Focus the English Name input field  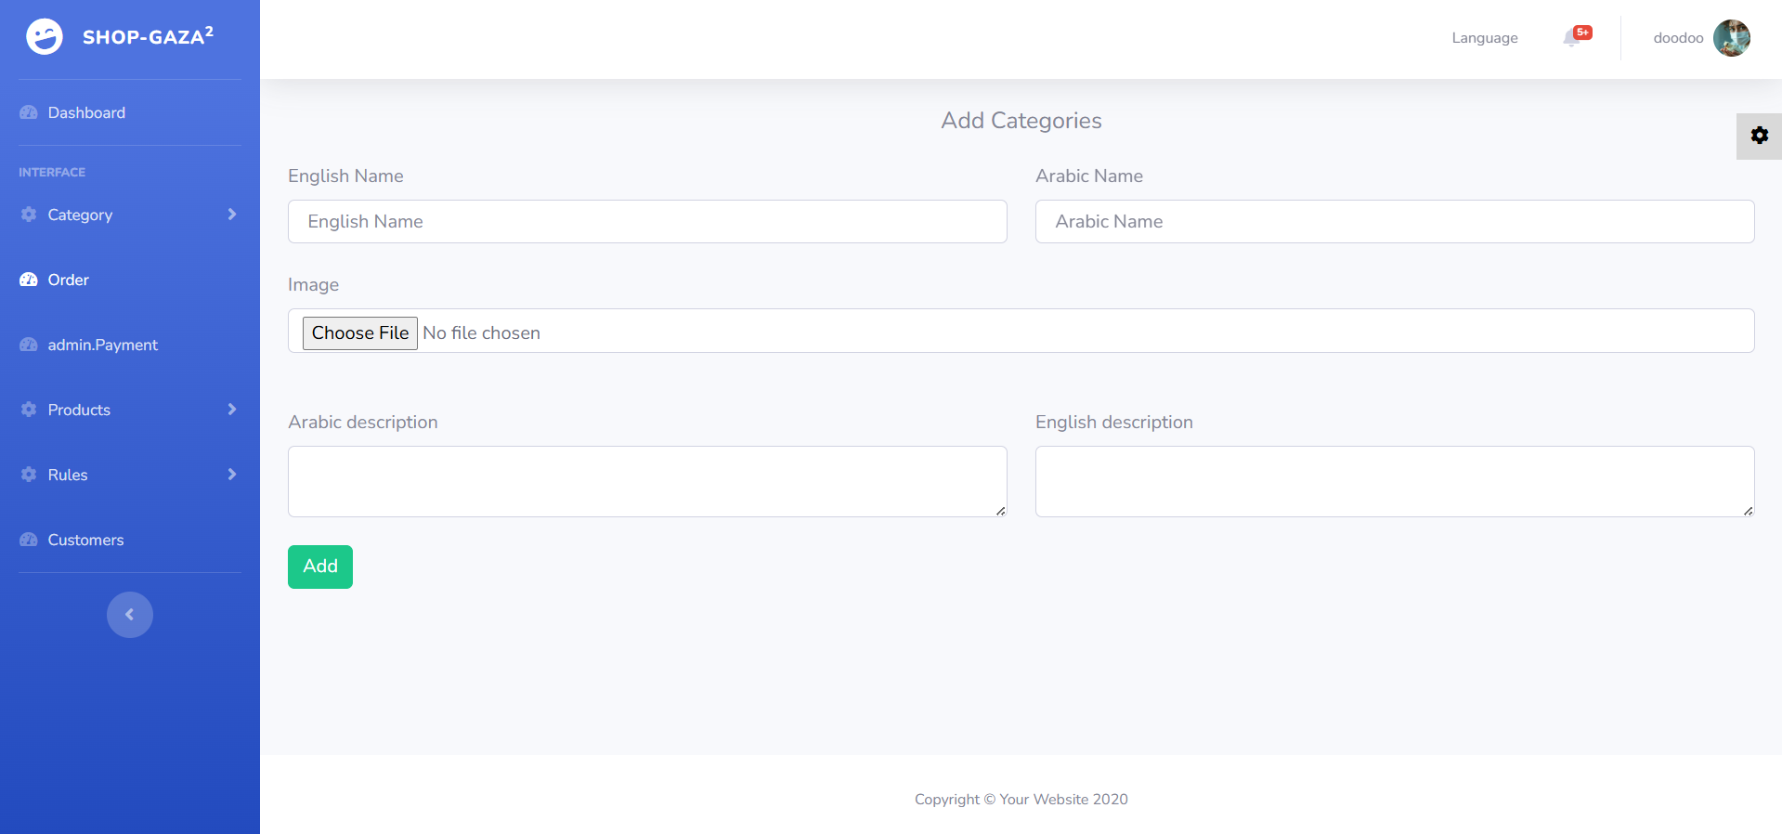647,222
